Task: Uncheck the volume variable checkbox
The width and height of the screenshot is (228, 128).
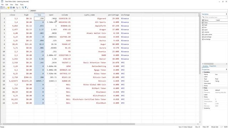Action: [203, 32]
